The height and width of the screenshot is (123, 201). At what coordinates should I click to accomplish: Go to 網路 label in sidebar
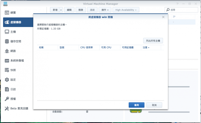(x=13, y=51)
